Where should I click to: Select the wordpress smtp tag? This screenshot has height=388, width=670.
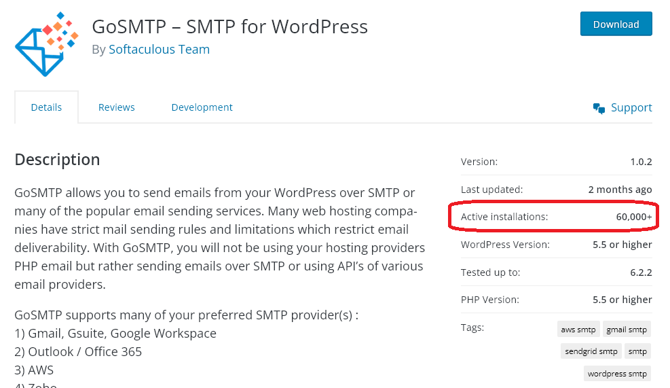pos(617,374)
